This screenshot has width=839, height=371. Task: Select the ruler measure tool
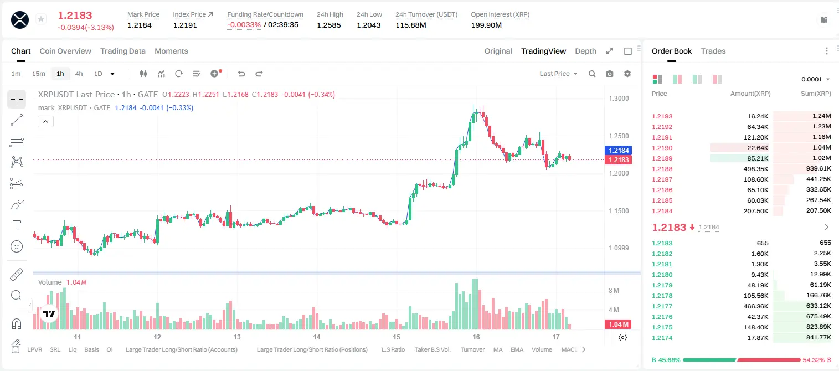(x=17, y=275)
